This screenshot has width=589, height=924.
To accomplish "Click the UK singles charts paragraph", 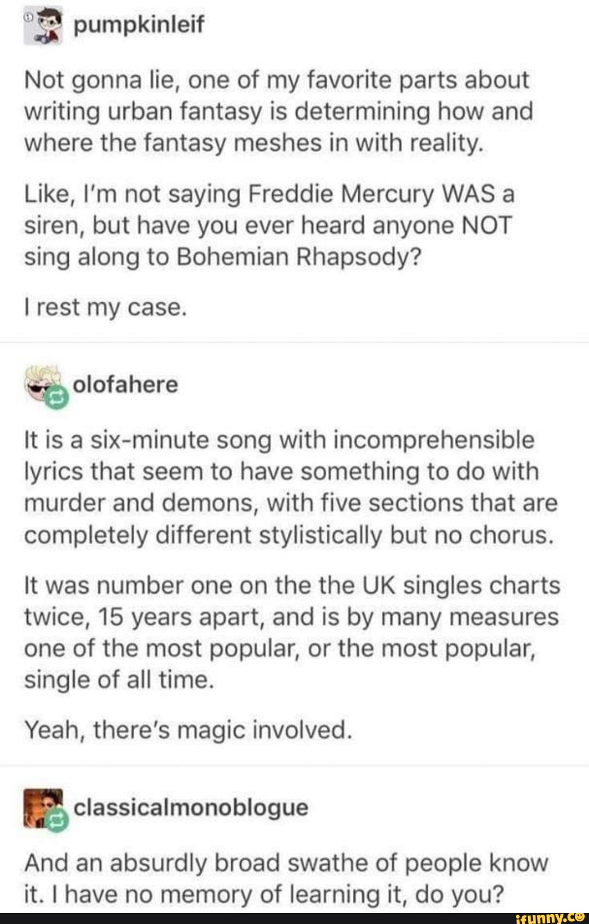I will coord(292,633).
